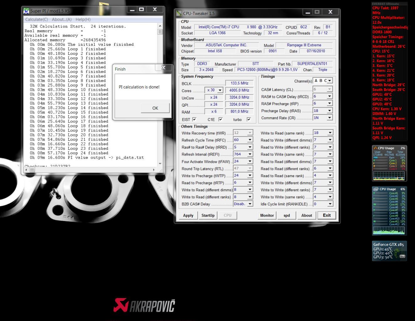415x321 pixels.
Task: Open the Refresh Interval (tREFI) dropdown
Action: (250, 154)
